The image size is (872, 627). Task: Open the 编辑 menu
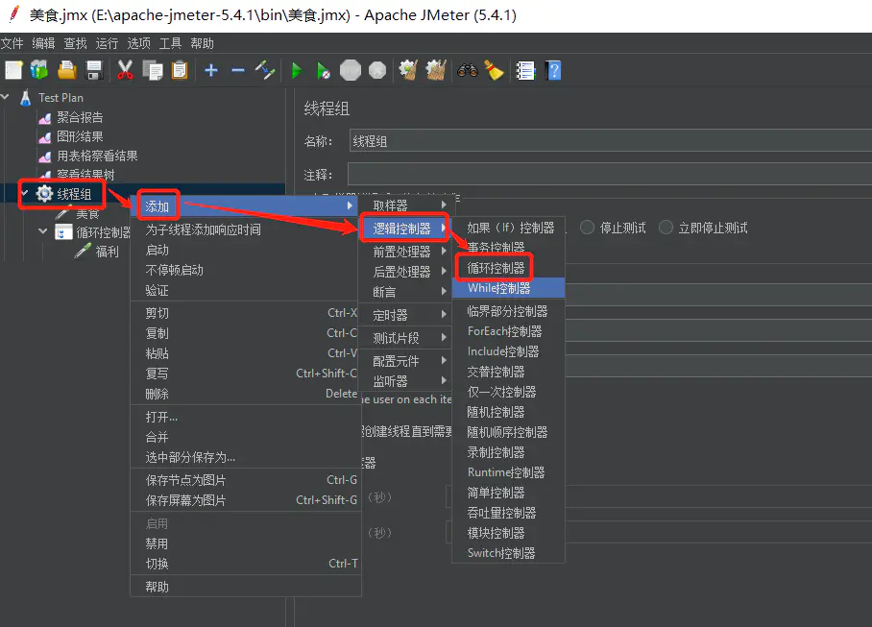coord(43,43)
